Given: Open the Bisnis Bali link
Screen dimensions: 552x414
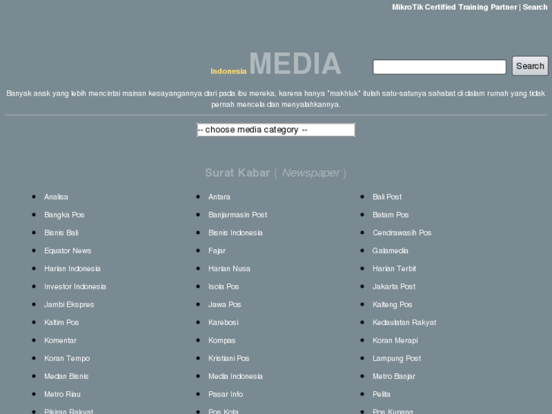Looking at the screenshot, I should (x=62, y=233).
